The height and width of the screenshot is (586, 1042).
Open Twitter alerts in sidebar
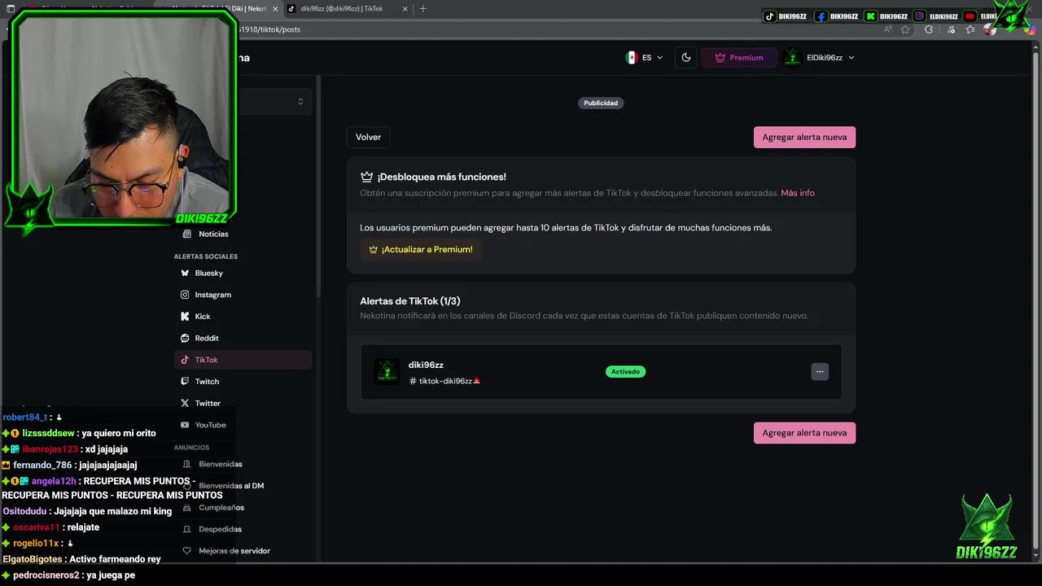(243, 403)
